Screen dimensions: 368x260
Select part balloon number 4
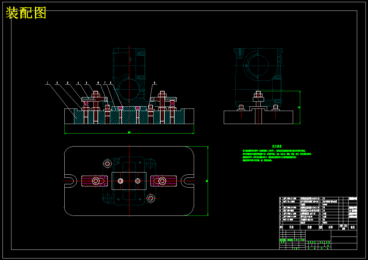pos(78,83)
